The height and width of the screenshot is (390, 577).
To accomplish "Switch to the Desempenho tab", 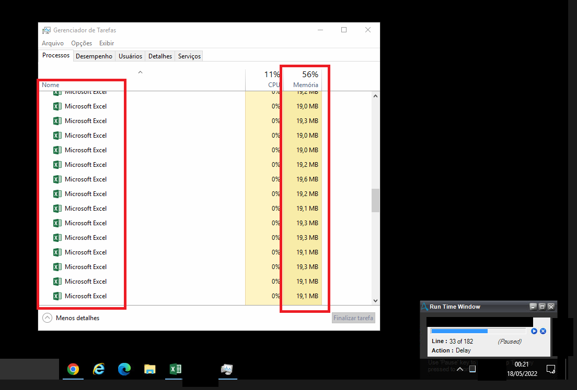I will click(x=94, y=56).
